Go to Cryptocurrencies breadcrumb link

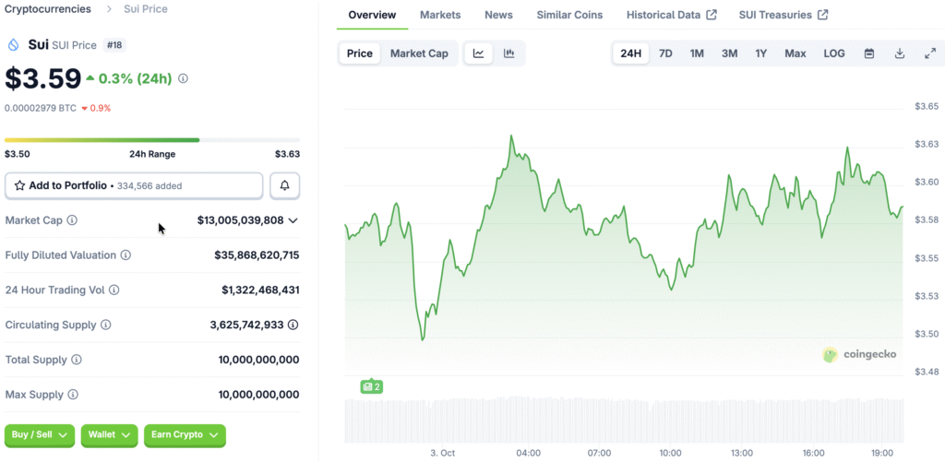click(48, 9)
